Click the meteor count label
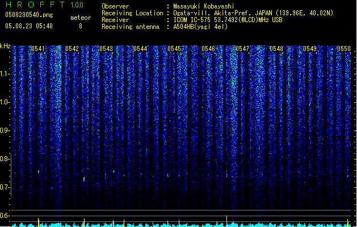The height and width of the screenshot is (227, 357). pyautogui.click(x=81, y=18)
